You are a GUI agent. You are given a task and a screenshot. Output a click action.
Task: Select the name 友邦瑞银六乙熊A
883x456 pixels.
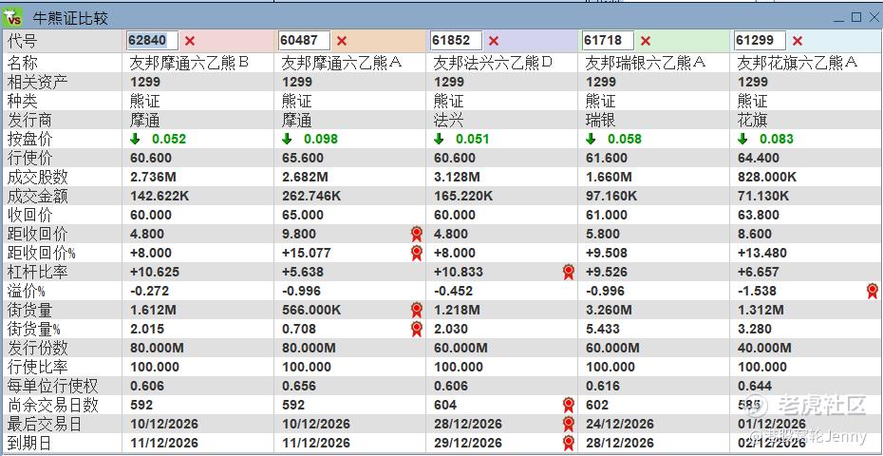click(646, 63)
